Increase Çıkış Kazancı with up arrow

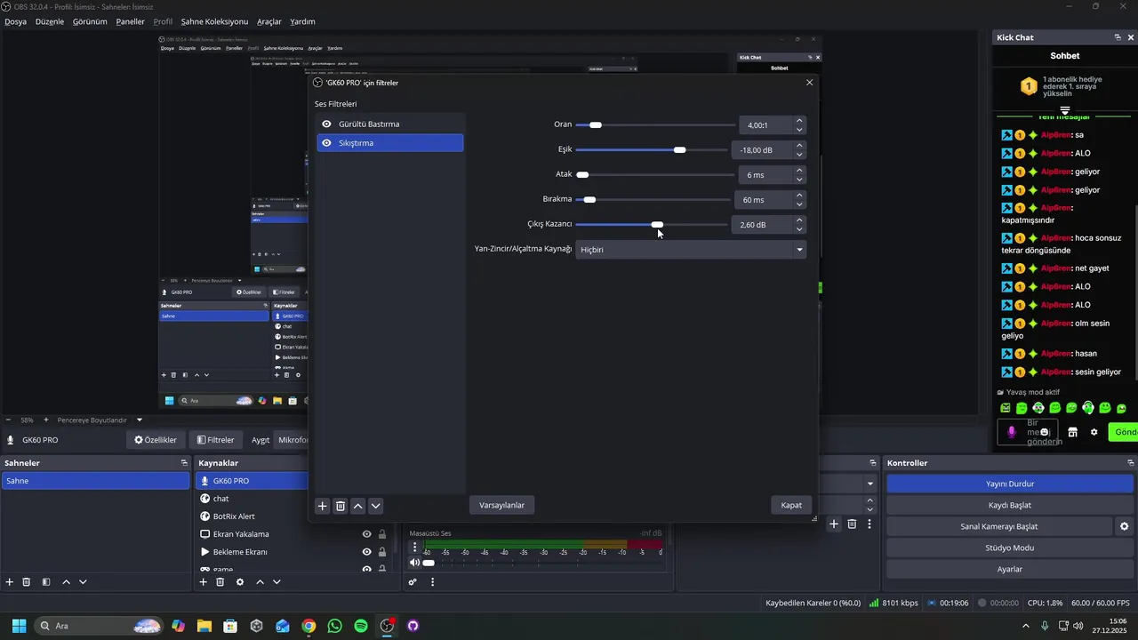pos(799,220)
